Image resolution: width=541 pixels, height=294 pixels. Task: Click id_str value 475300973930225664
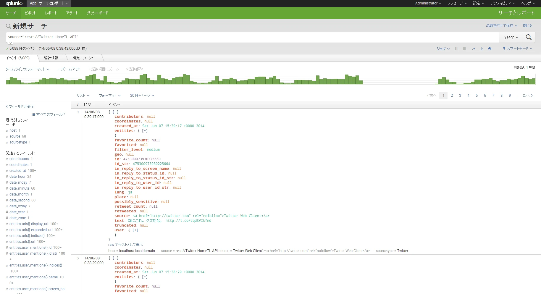pyautogui.click(x=151, y=164)
